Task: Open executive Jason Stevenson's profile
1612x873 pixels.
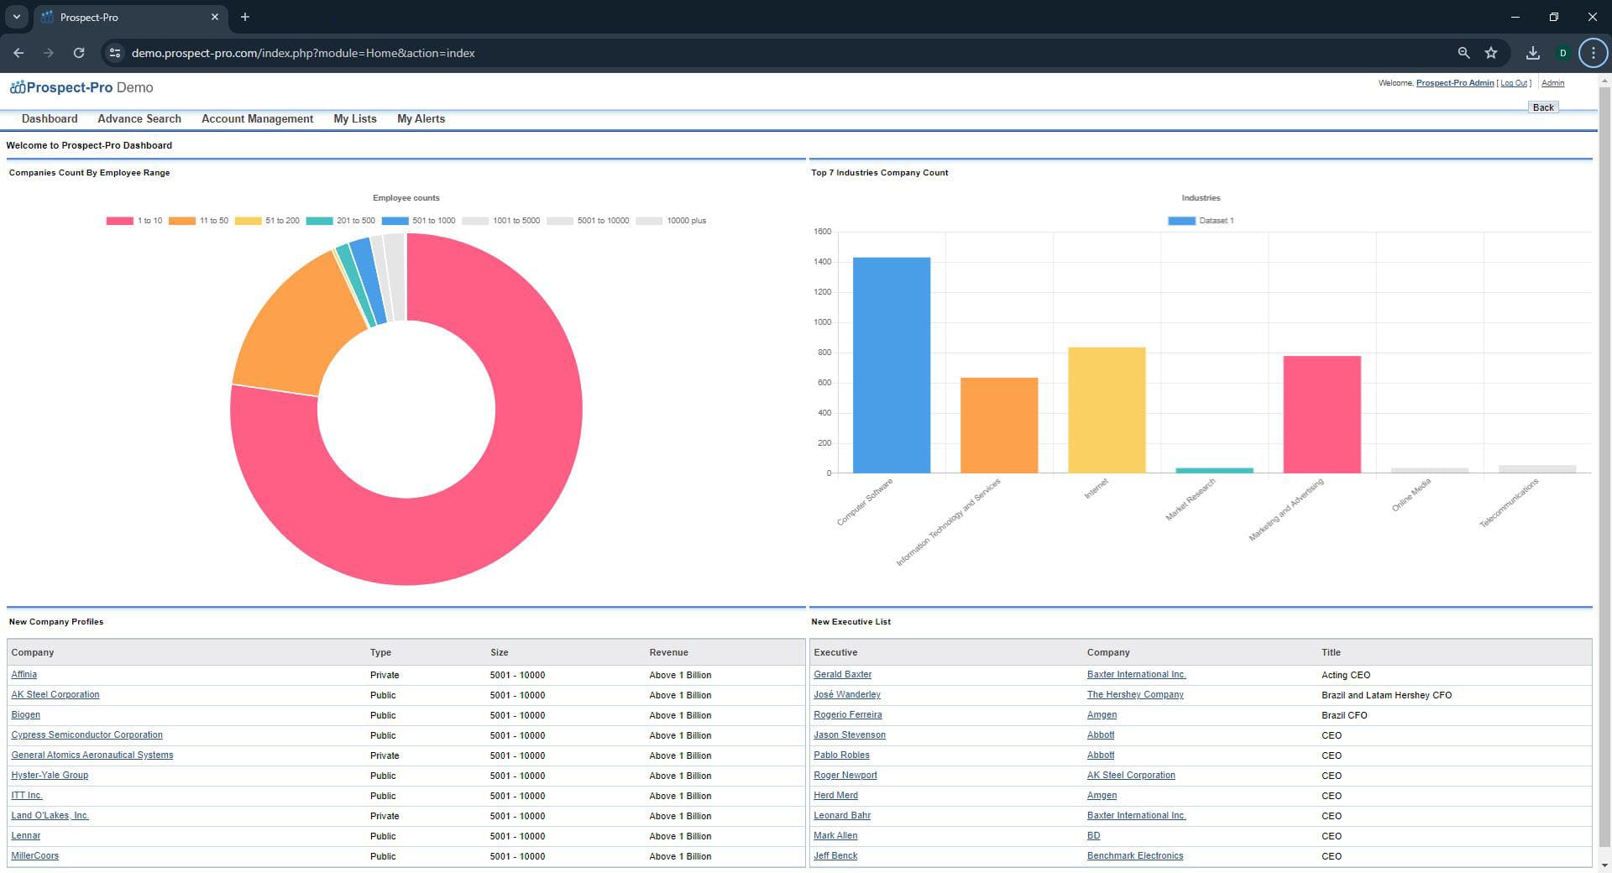Action: [x=849, y=735]
